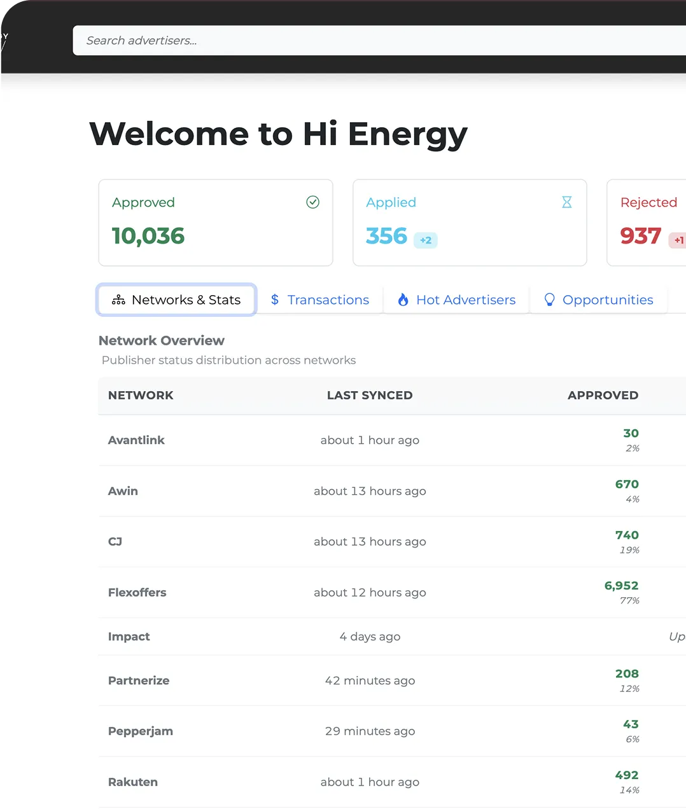Click the APPROVED column header
Screen dimensions: 686x809
pos(603,396)
